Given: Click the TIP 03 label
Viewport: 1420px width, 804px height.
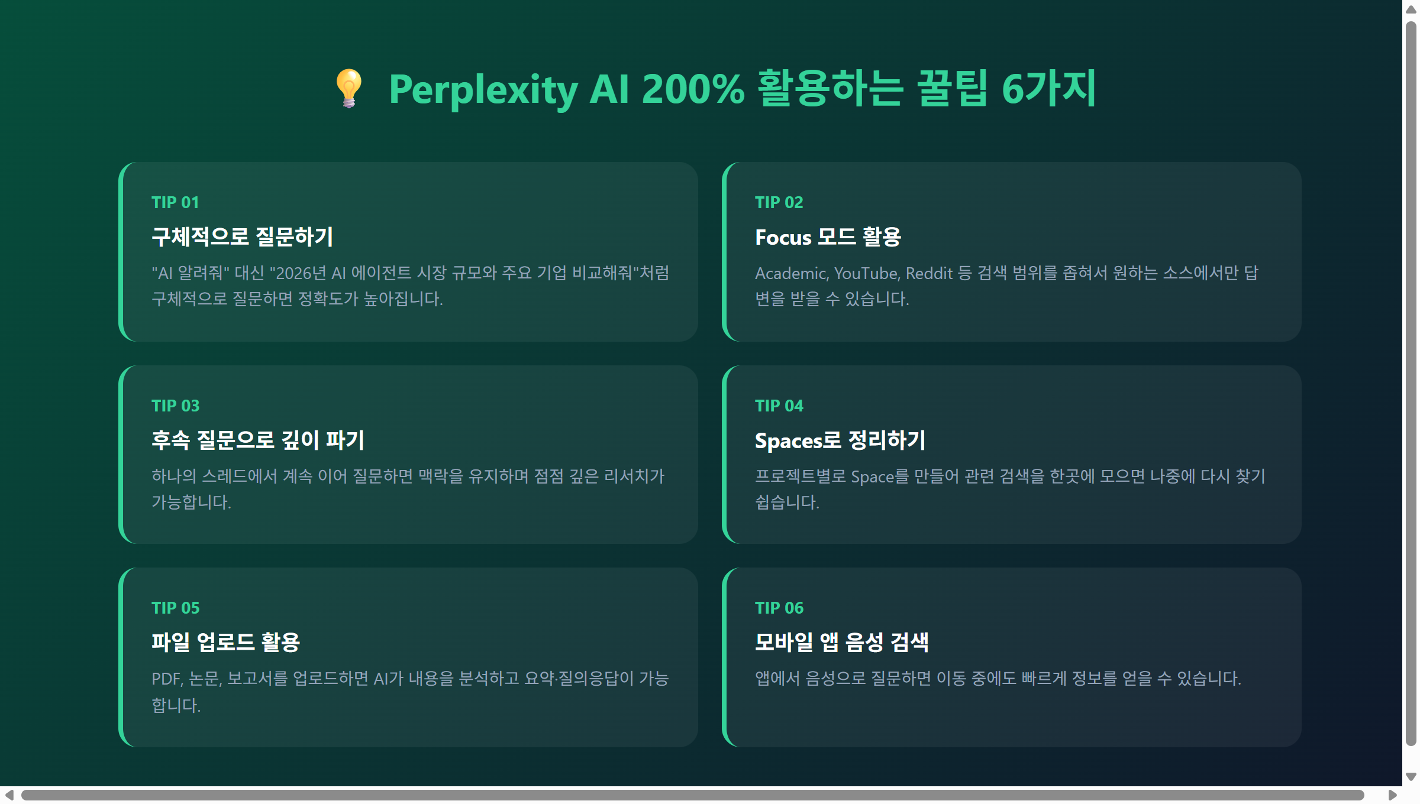Looking at the screenshot, I should [175, 406].
